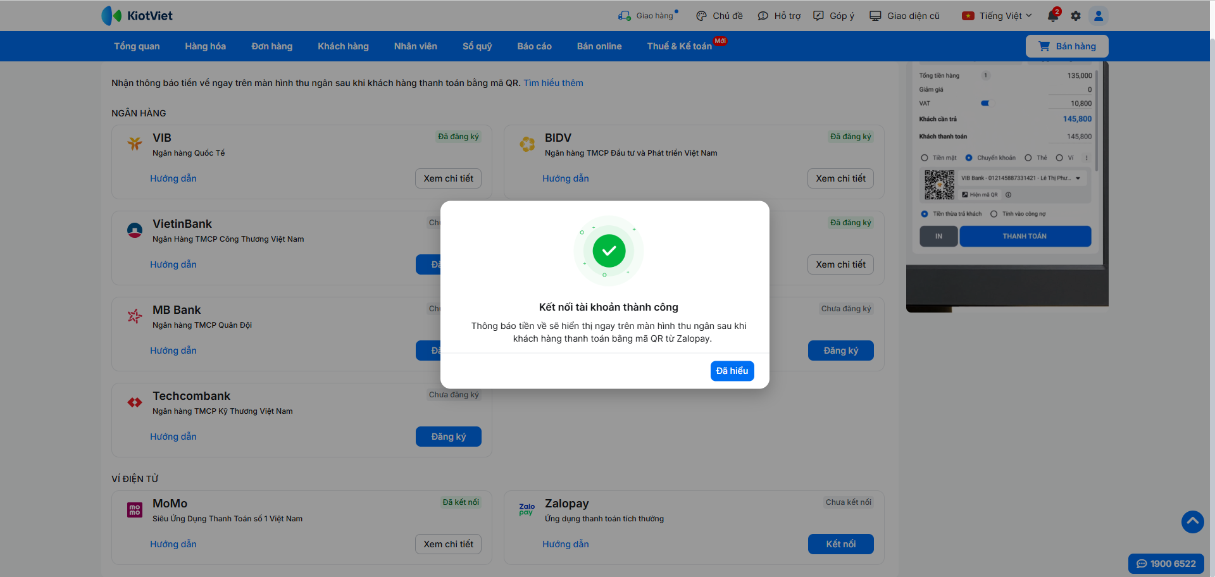Viewport: 1215px width, 577px height.
Task: Click the scroll-to-top arrow icon
Action: point(1193,522)
